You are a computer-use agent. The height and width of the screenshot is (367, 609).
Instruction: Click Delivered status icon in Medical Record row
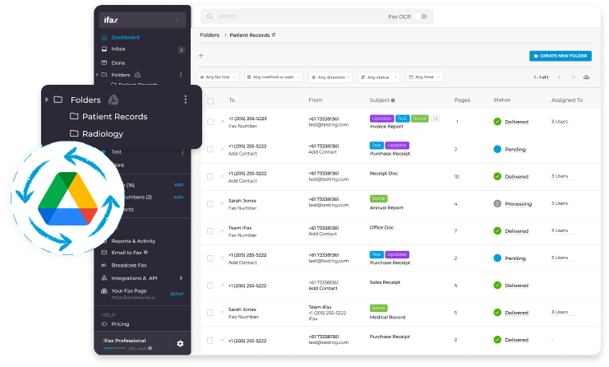tap(497, 312)
